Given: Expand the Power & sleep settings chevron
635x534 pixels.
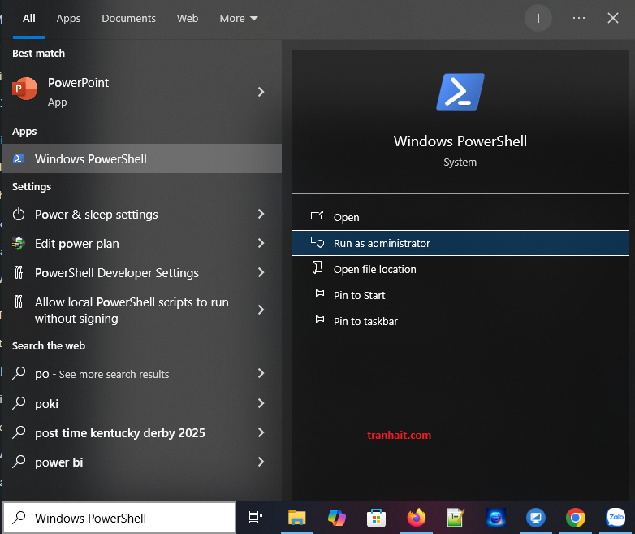Looking at the screenshot, I should [x=261, y=214].
